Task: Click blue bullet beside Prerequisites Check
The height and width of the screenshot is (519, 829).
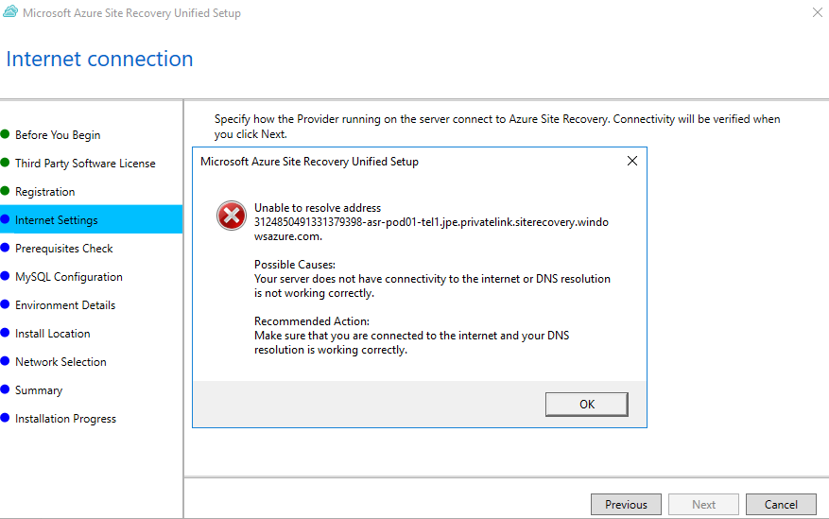Action: [5, 248]
